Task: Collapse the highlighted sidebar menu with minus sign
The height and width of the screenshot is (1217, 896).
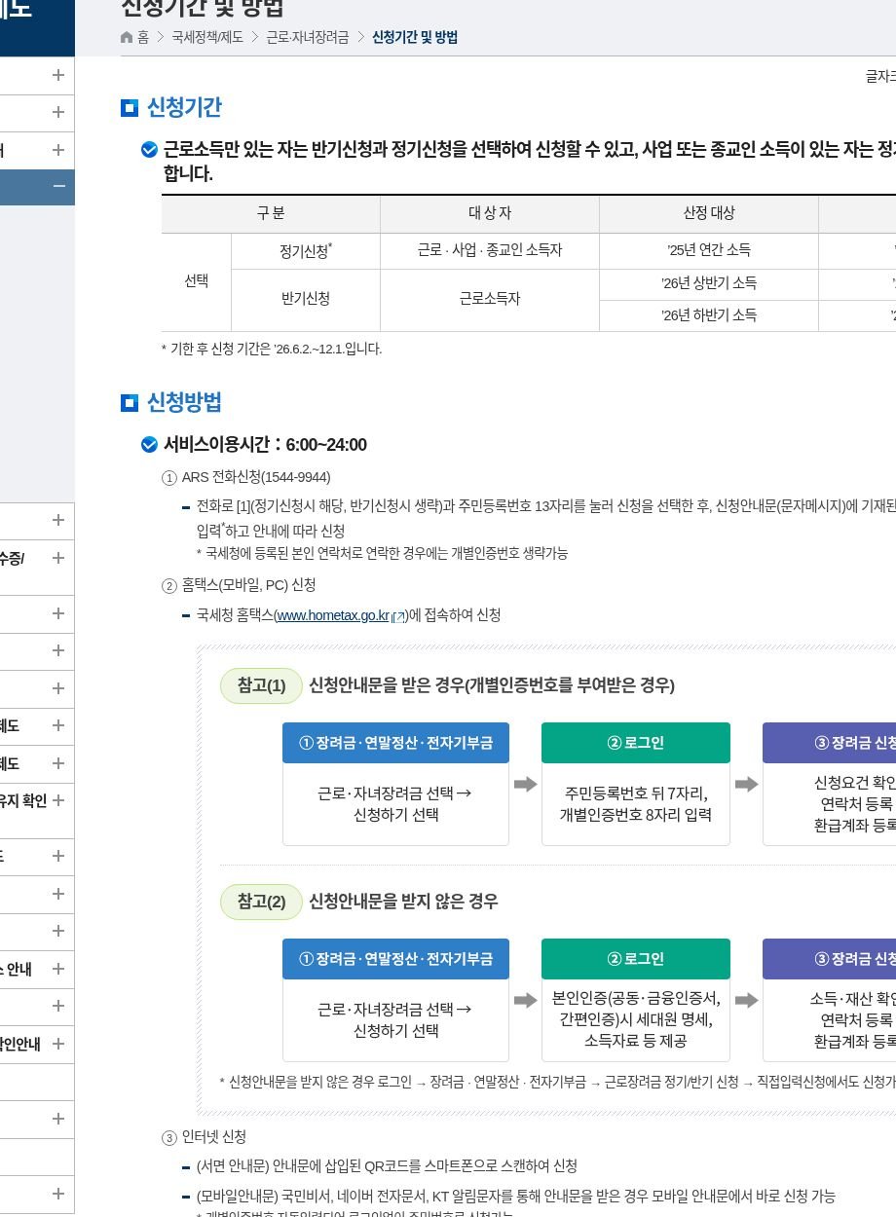Action: point(58,187)
